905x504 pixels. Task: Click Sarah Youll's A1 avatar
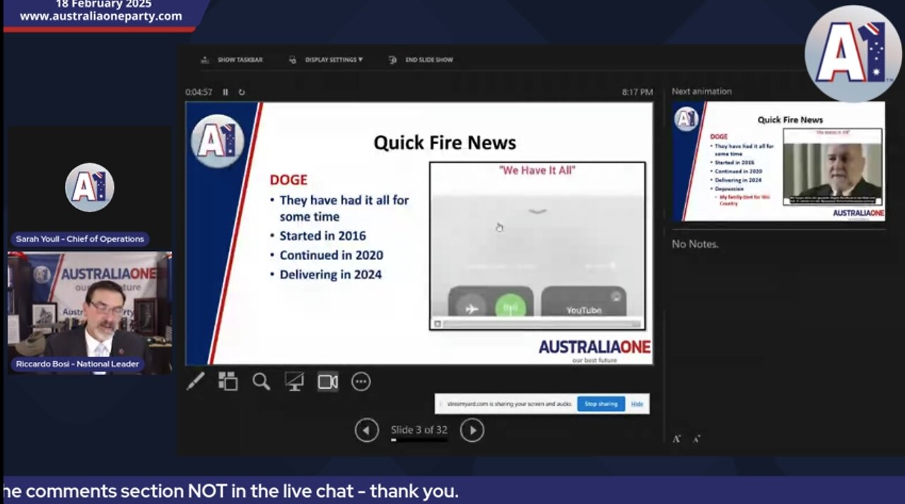90,187
